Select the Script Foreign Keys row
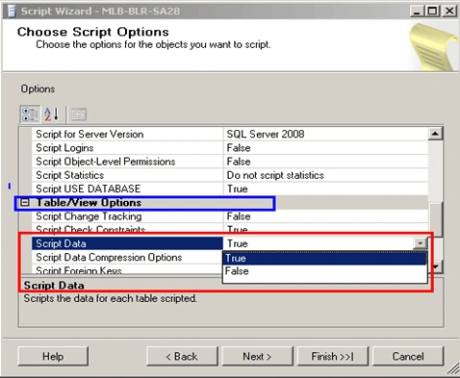The width and height of the screenshot is (460, 378). coord(127,269)
